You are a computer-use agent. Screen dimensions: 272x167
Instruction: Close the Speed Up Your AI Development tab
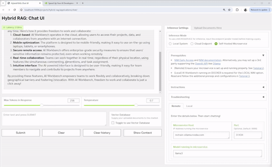click(77, 3)
